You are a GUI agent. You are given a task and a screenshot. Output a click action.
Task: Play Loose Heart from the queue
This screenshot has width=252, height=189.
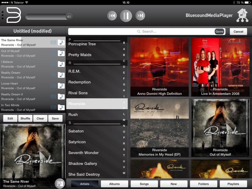coord(33,86)
